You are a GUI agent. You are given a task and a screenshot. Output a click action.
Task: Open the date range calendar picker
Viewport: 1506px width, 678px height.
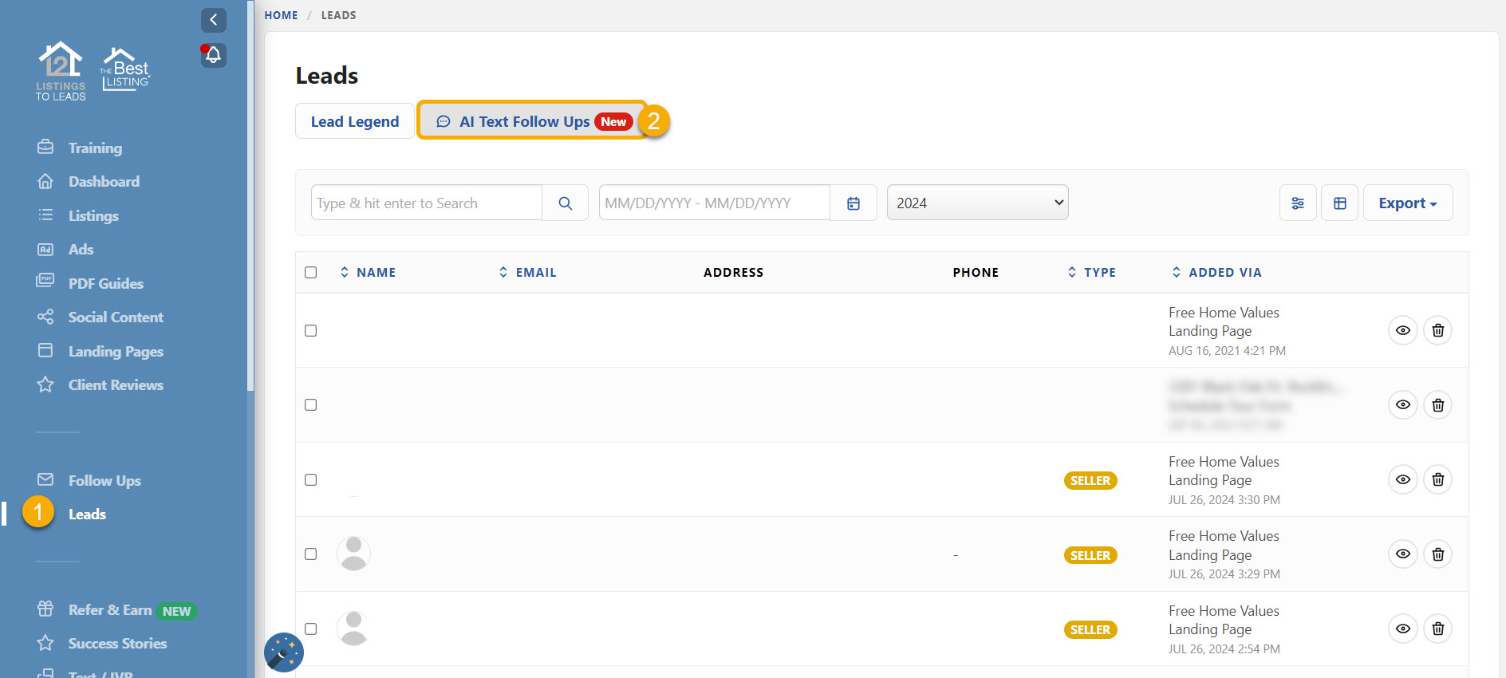pyautogui.click(x=853, y=203)
